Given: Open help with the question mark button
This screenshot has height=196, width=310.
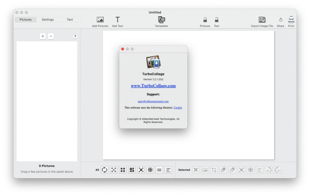Looking at the screenshot, I should [75, 36].
